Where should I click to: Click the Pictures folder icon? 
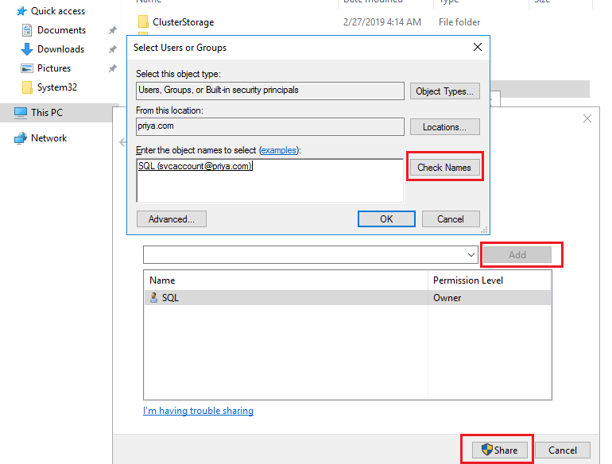click(27, 68)
